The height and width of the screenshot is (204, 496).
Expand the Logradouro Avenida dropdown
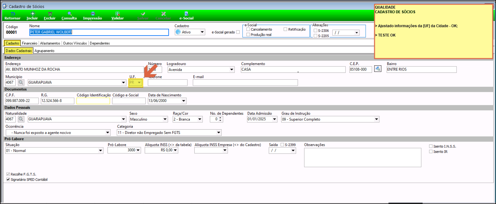(x=232, y=69)
